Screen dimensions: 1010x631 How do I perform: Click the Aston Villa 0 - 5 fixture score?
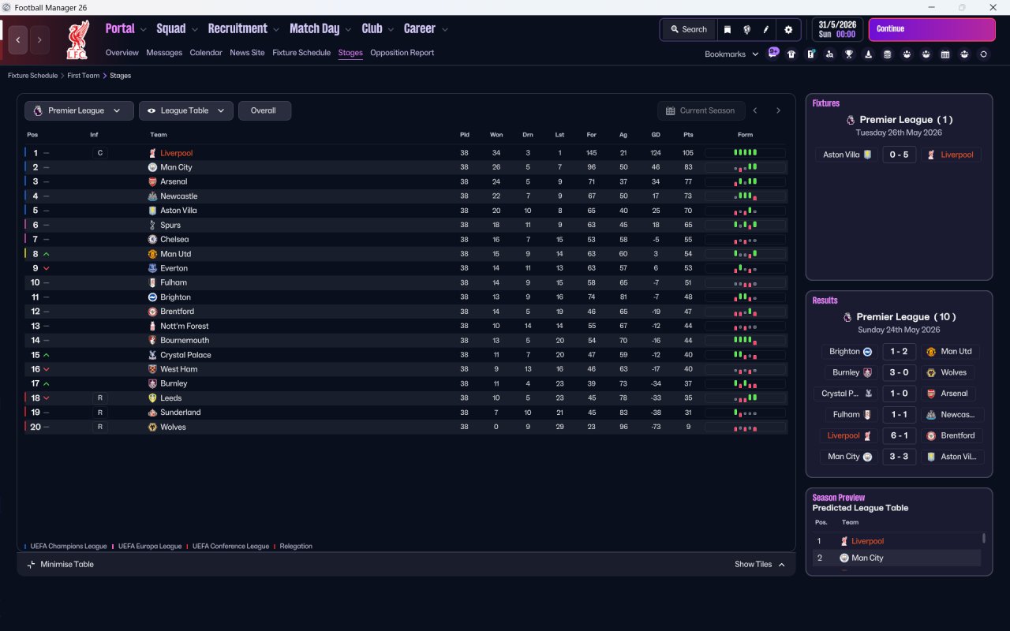pos(899,155)
